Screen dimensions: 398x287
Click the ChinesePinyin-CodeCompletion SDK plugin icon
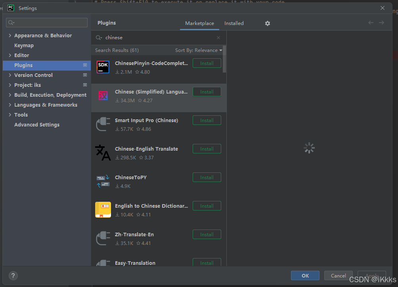(103, 67)
